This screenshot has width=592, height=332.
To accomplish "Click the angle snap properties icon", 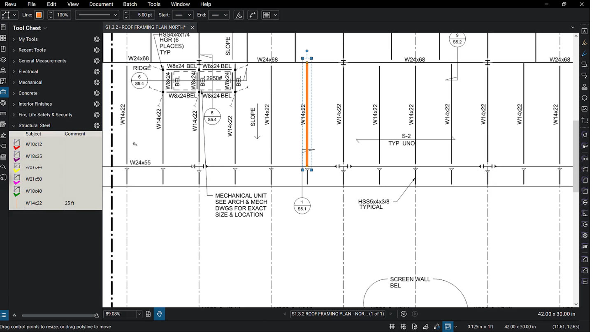I will [x=238, y=15].
